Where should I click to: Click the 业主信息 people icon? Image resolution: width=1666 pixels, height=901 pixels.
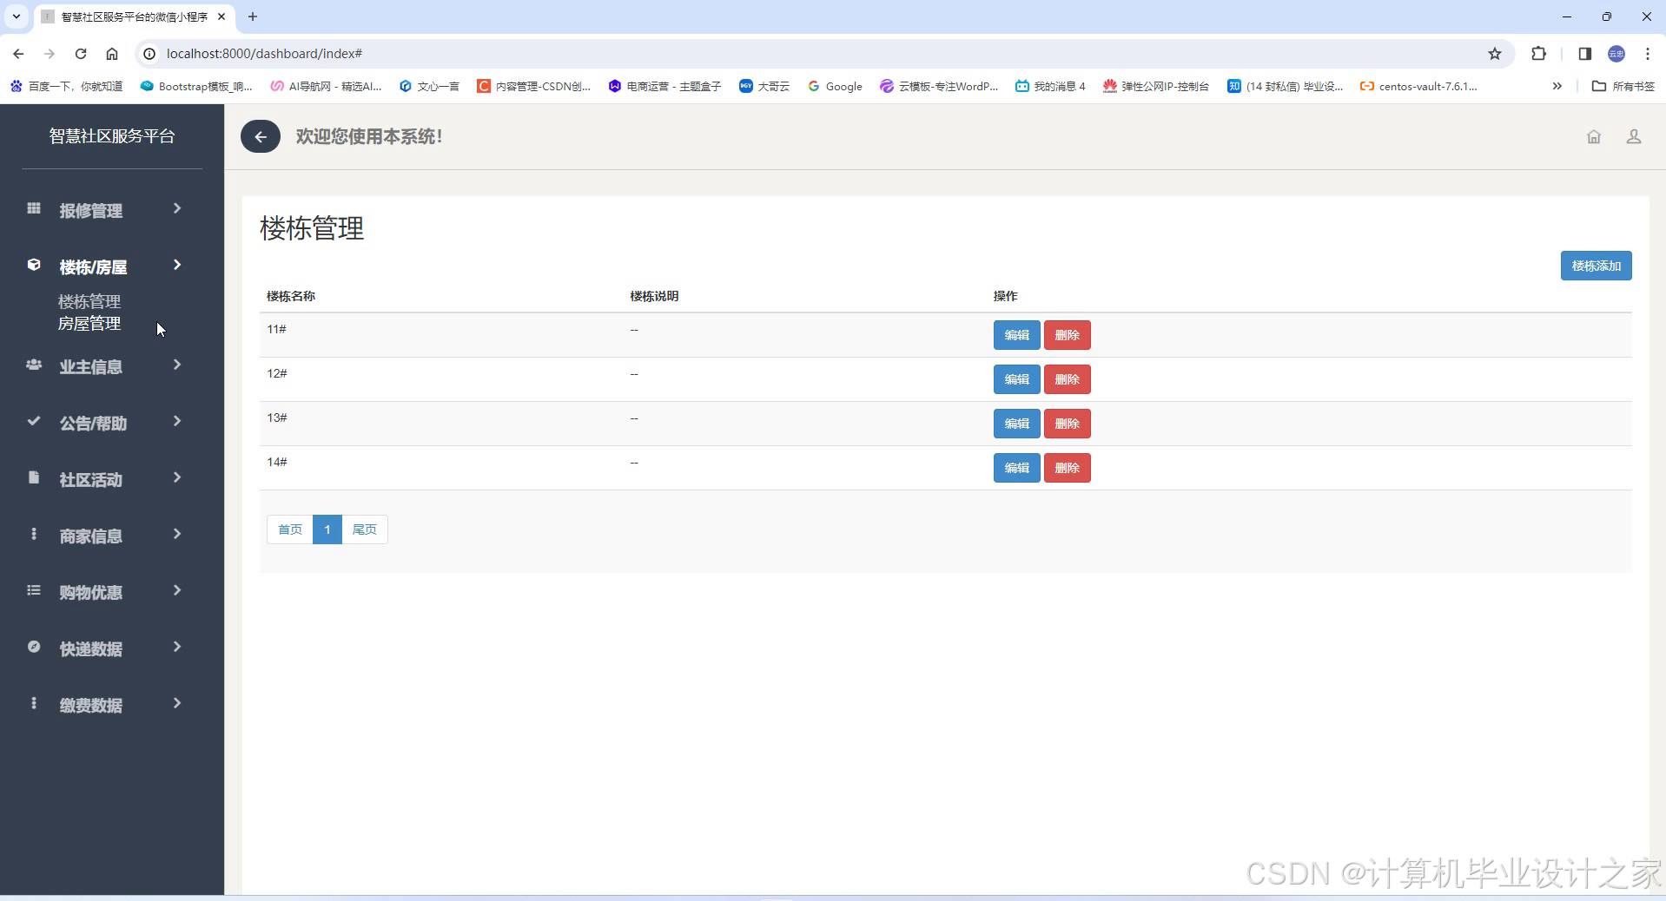[x=34, y=365]
